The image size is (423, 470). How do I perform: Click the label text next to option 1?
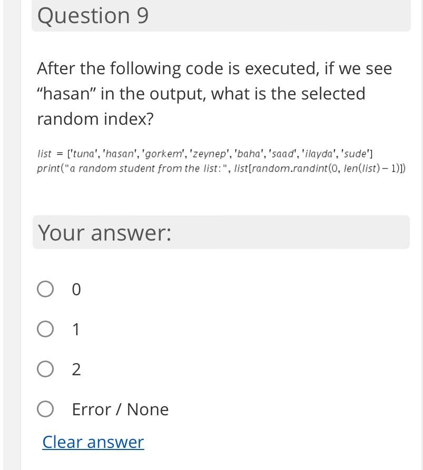[x=76, y=328]
